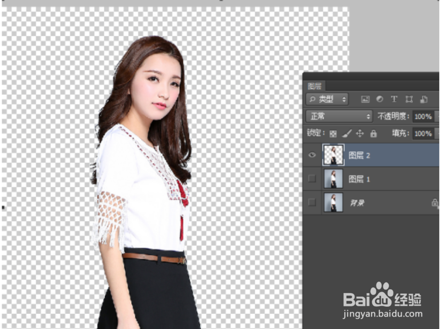Show 背景 layer visibility box
Screen dimensions: 447x329
(x=312, y=202)
